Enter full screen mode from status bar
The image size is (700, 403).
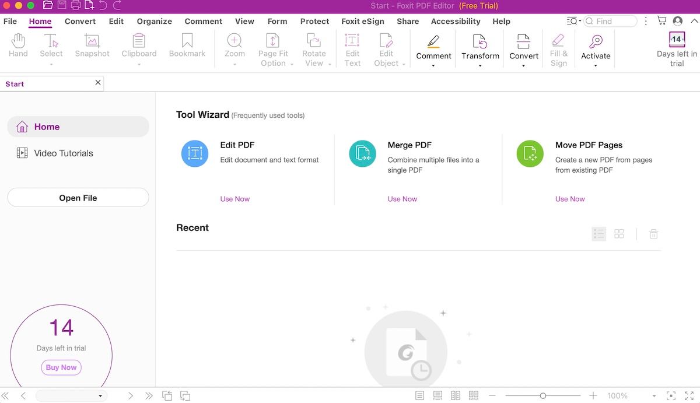(x=689, y=396)
